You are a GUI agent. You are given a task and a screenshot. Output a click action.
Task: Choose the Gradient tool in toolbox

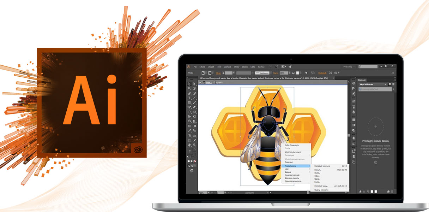194,126
